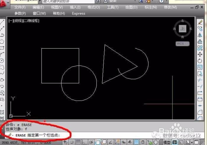Toggle Dynamic Input in the status bar
The height and width of the screenshot is (145, 207).
click(124, 142)
